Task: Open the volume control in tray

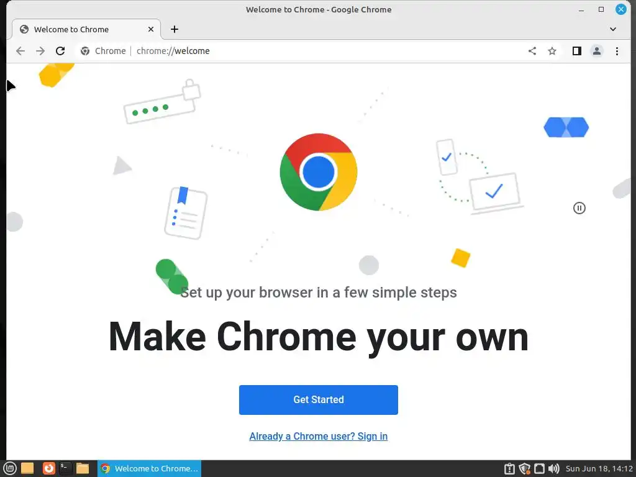Action: click(553, 468)
